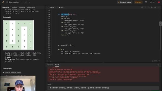View the streak flame counter
The height and width of the screenshot is (91, 162).
coord(152,2)
